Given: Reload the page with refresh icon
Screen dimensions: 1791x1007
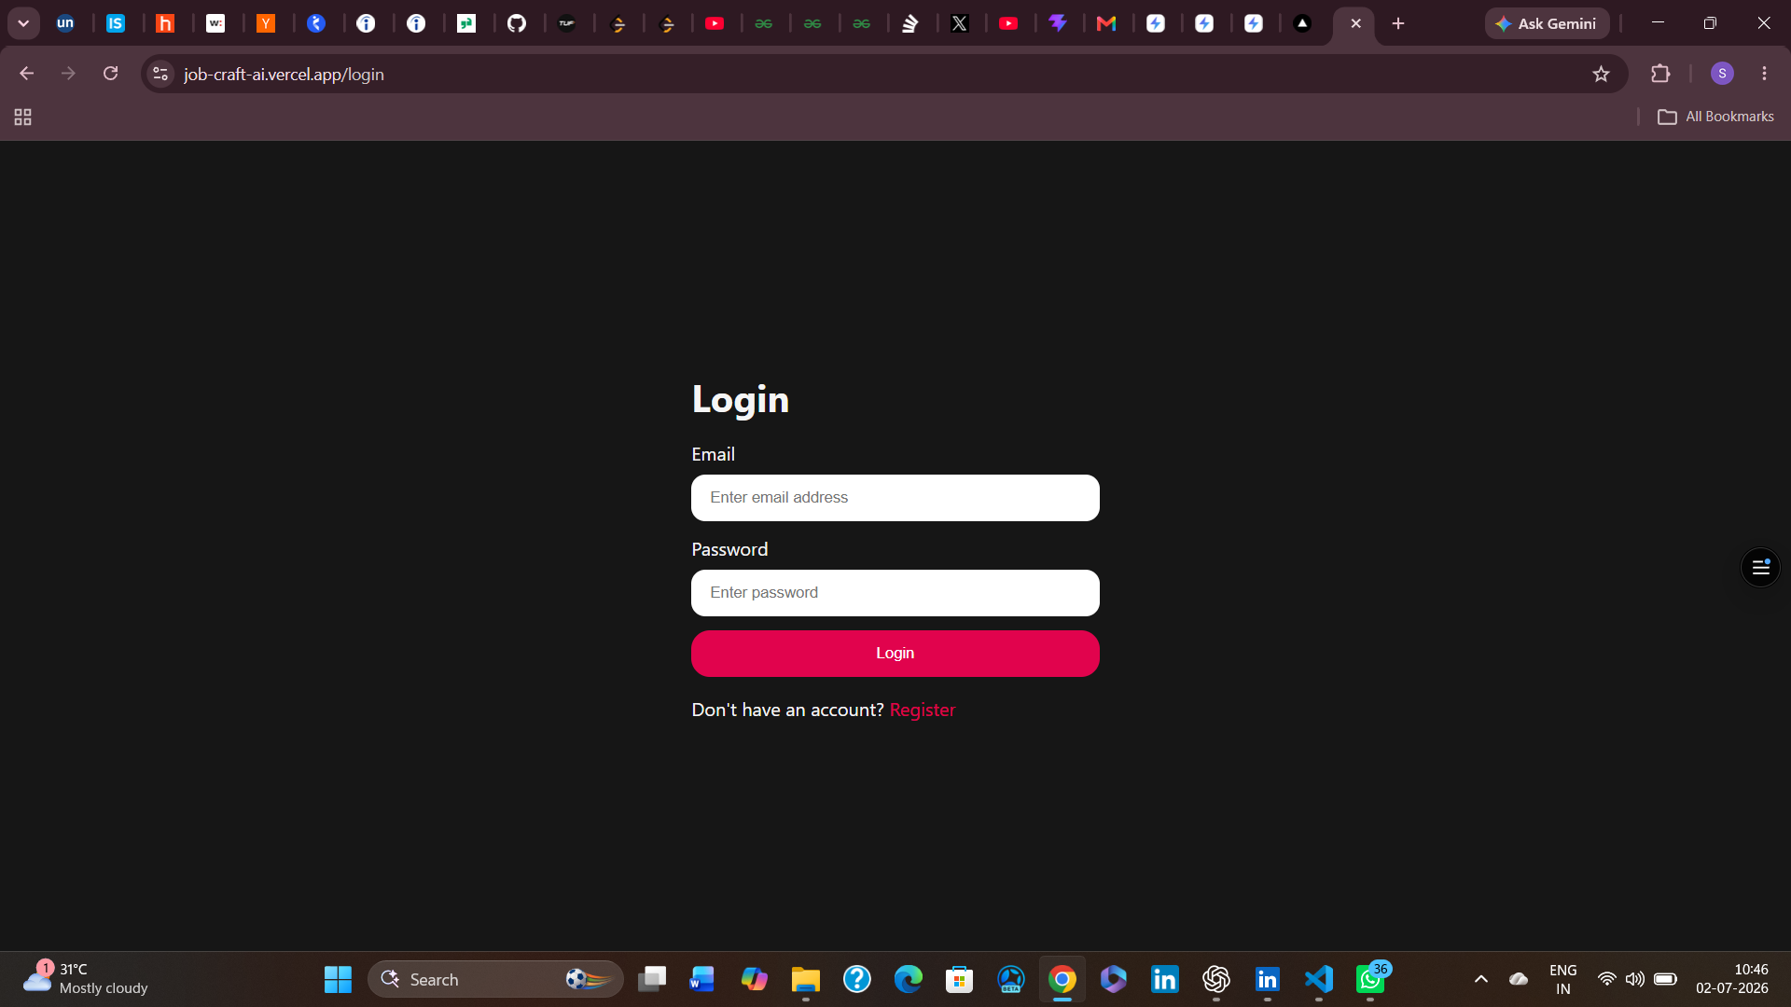Looking at the screenshot, I should tap(110, 74).
